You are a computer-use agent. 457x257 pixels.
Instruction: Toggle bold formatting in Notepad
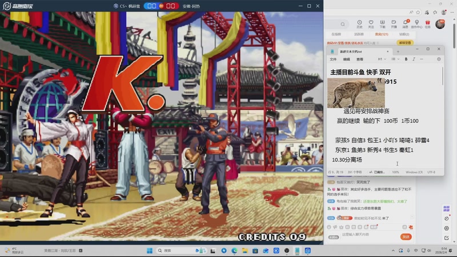click(x=406, y=59)
